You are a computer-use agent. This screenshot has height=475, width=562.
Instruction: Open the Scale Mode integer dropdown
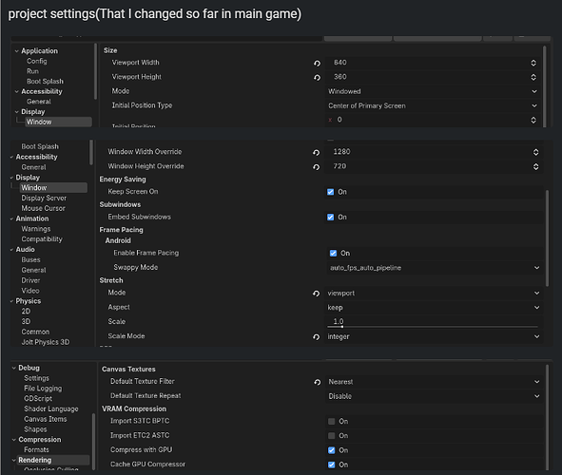click(x=434, y=336)
